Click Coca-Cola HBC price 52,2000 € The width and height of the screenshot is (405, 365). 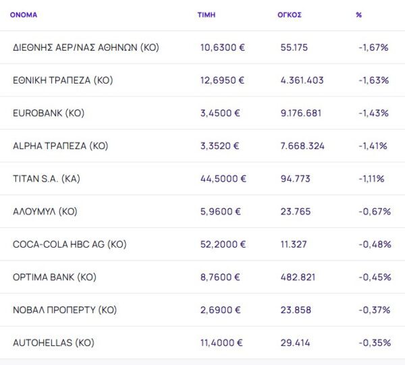(223, 244)
